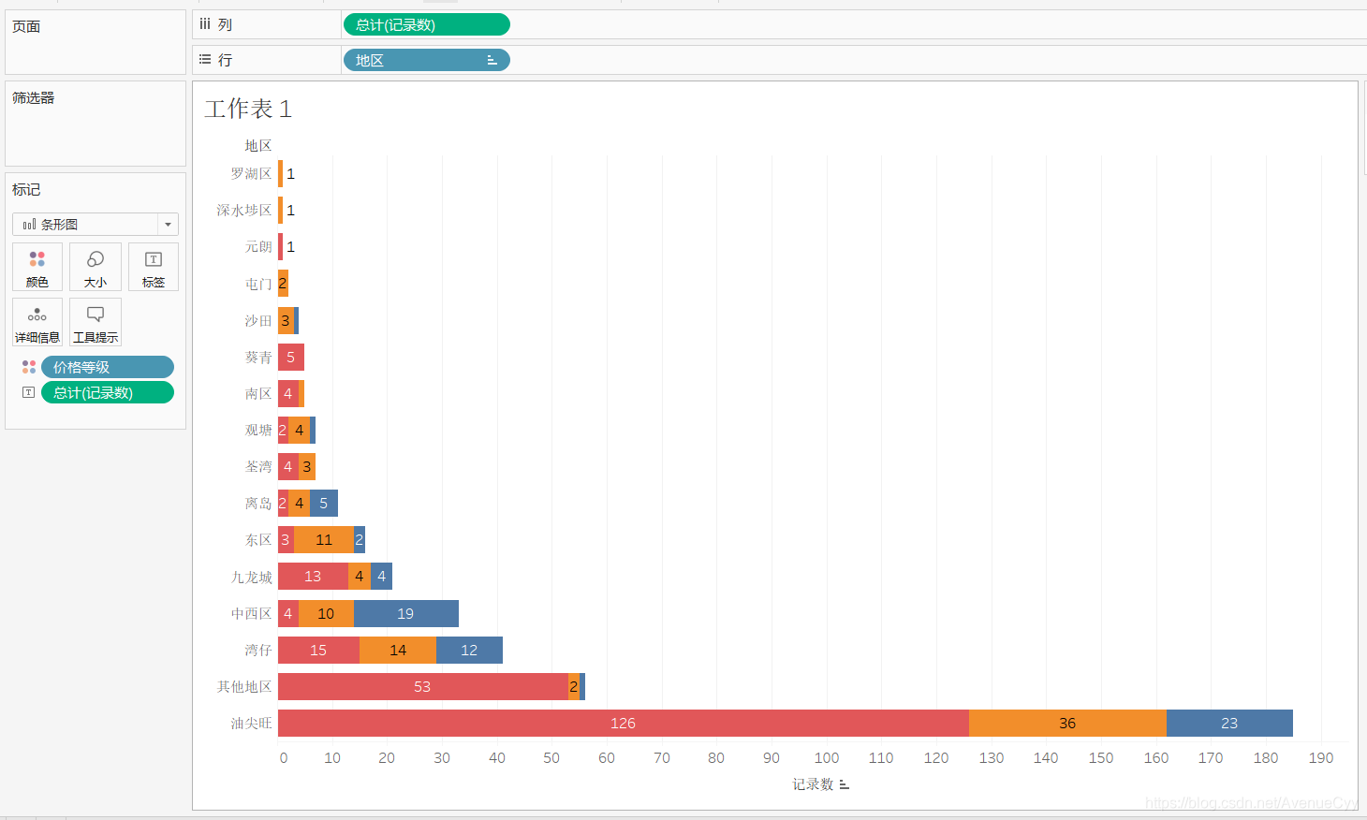Viewport: 1367px width, 820px height.
Task: Select blue bar segment 12 in 湾仔
Action: pos(469,650)
